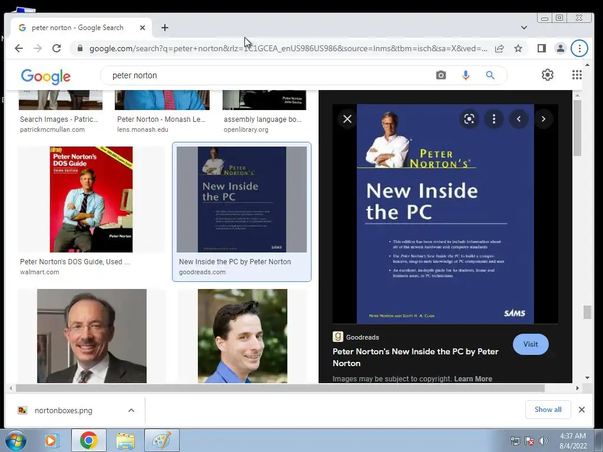Click the Search Images - Patric... result title
603x452 pixels.
[x=59, y=119]
